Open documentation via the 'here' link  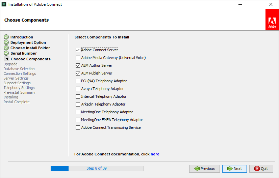coord(155,154)
